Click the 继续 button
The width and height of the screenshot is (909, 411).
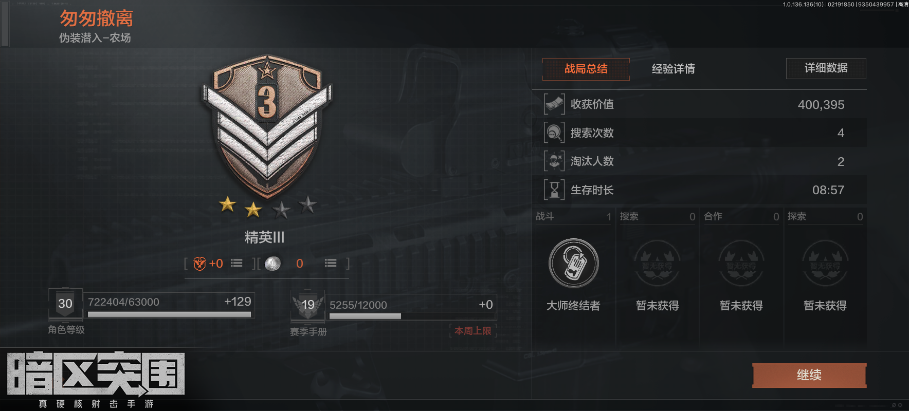pyautogui.click(x=809, y=375)
